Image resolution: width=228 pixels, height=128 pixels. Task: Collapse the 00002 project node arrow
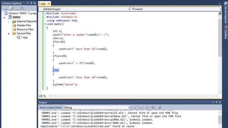point(4,17)
